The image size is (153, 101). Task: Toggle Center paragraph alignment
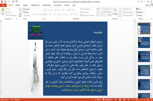[x=61, y=14]
